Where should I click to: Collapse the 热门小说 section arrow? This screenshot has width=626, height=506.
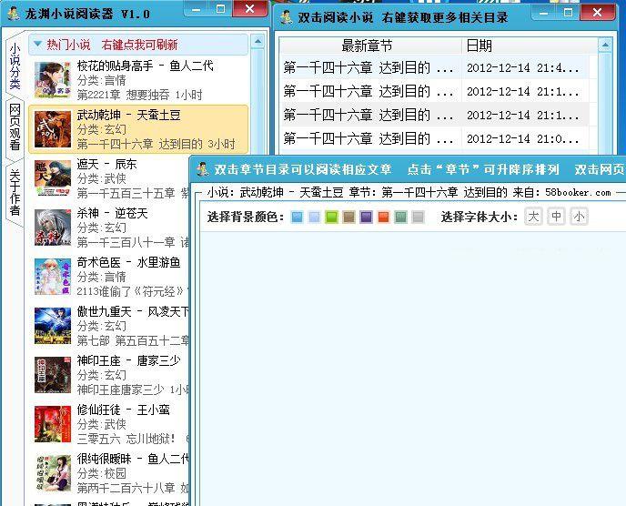[x=38, y=44]
